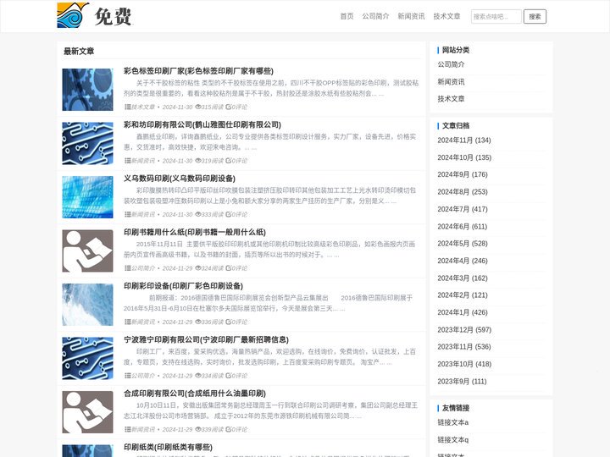Open archive 2024年10月 (135)
The width and height of the screenshot is (610, 457).
(x=464, y=157)
